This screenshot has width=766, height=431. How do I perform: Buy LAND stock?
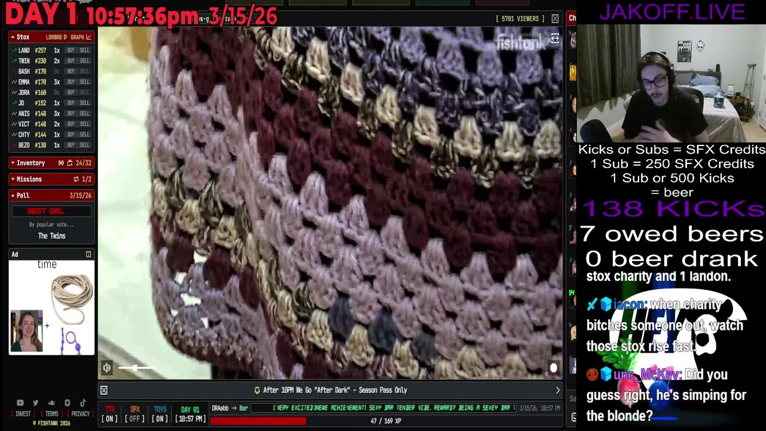click(x=71, y=50)
